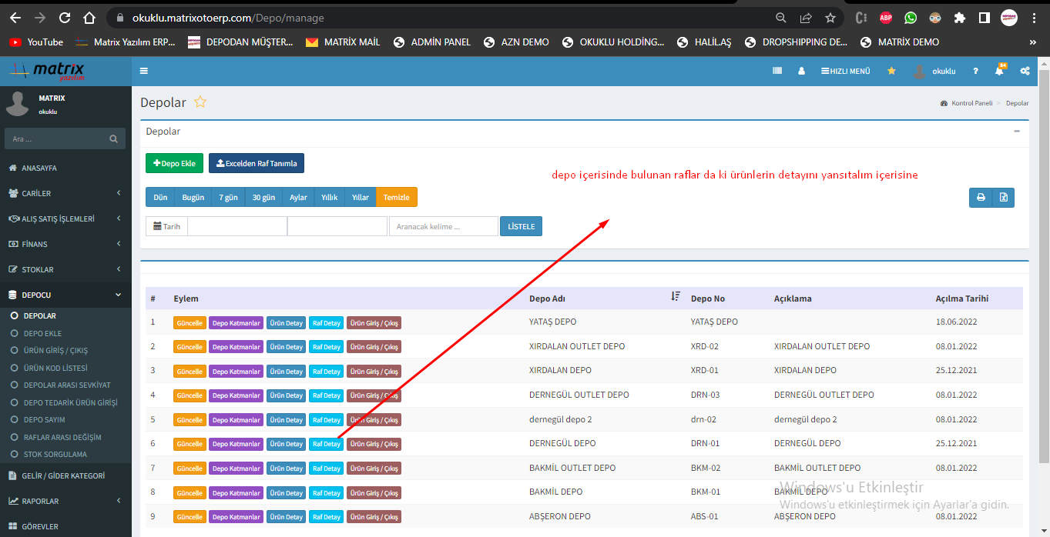Collapse the Depolar panel with minus

[x=1017, y=132]
